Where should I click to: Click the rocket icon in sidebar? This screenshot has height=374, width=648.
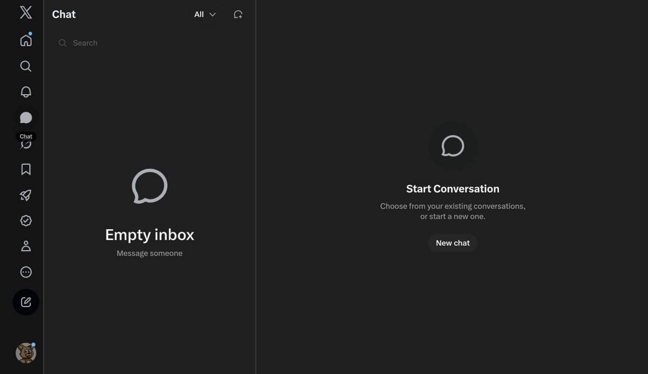pyautogui.click(x=25, y=195)
